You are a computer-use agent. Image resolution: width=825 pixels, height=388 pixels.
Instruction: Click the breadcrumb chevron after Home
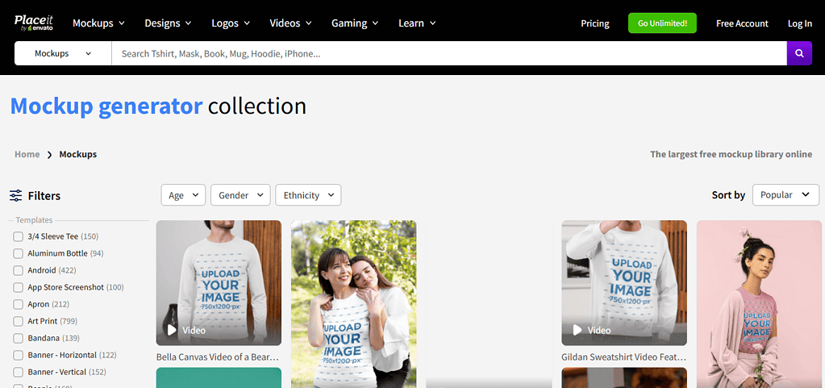50,155
